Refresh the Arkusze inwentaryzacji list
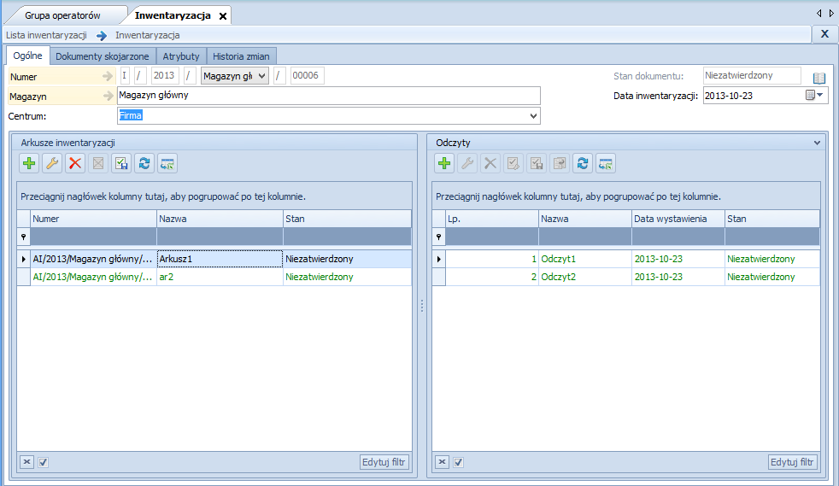Viewport: 839px width, 486px height. pyautogui.click(x=144, y=164)
